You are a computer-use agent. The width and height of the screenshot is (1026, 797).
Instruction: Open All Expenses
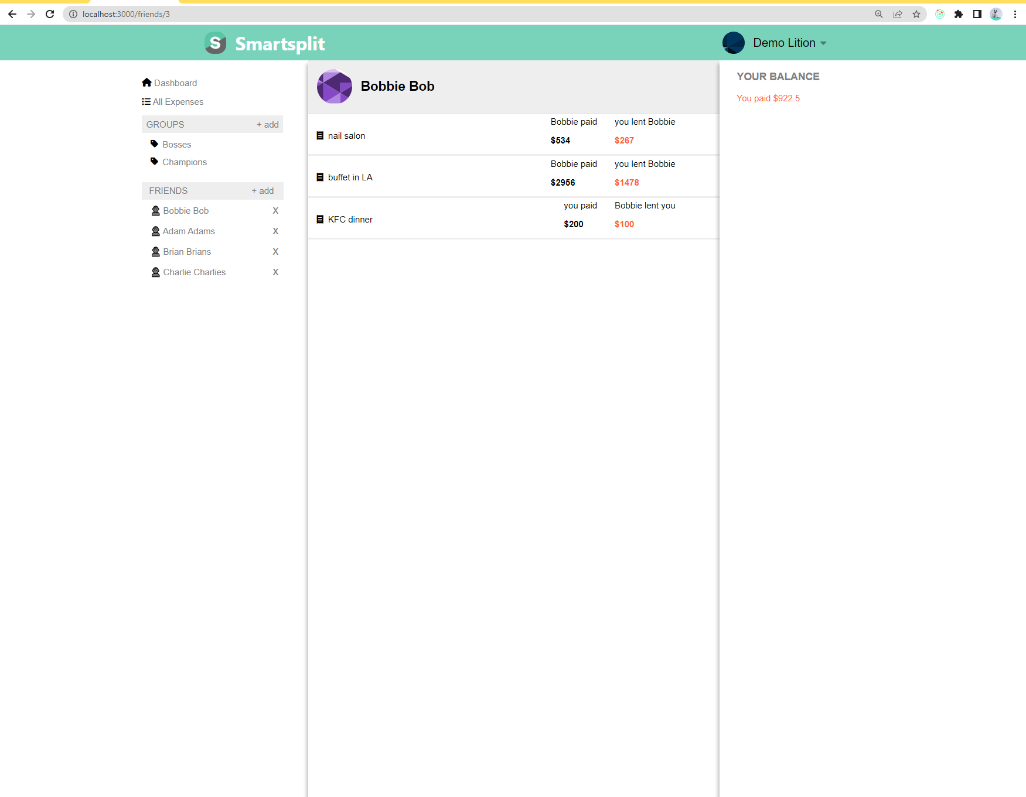click(x=178, y=102)
